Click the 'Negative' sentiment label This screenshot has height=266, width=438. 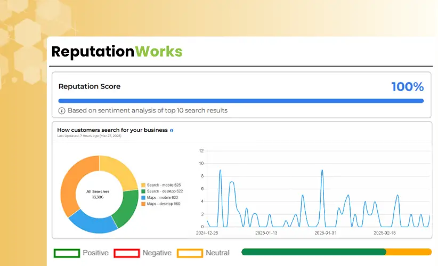[157, 253]
